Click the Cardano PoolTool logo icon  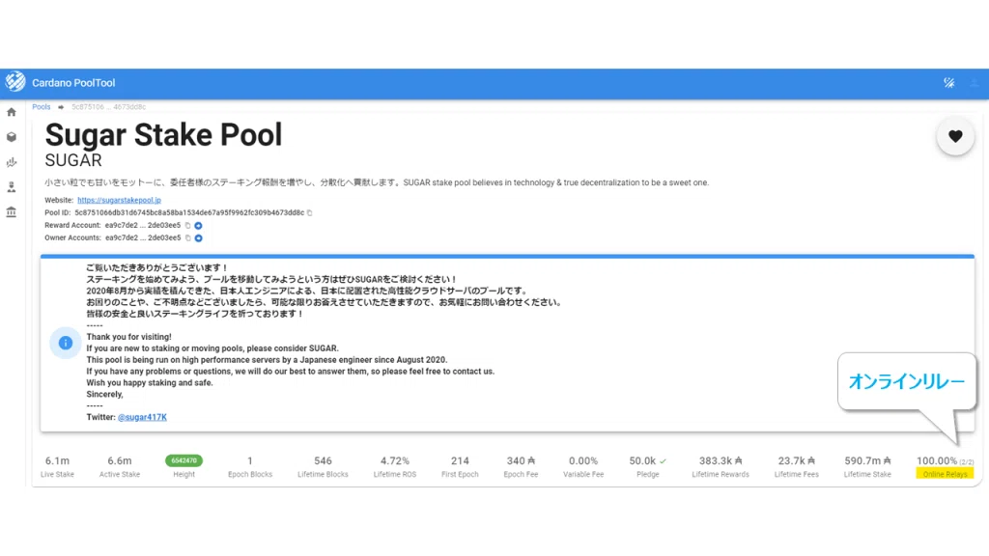tap(15, 82)
